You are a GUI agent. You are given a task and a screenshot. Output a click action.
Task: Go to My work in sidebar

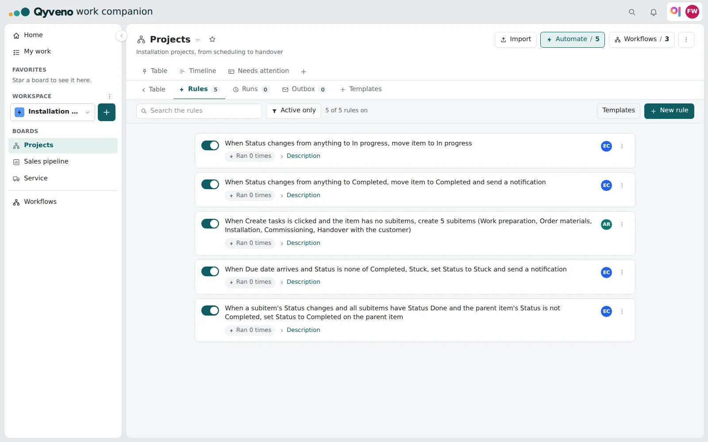point(63,52)
